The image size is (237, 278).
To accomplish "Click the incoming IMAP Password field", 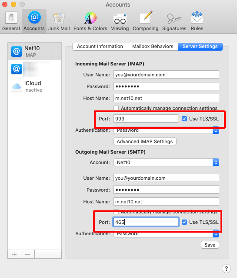I will (166, 86).
